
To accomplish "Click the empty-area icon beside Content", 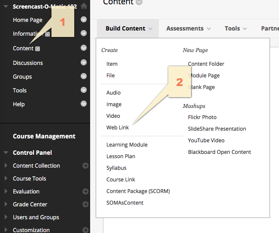I will pos(37,49).
